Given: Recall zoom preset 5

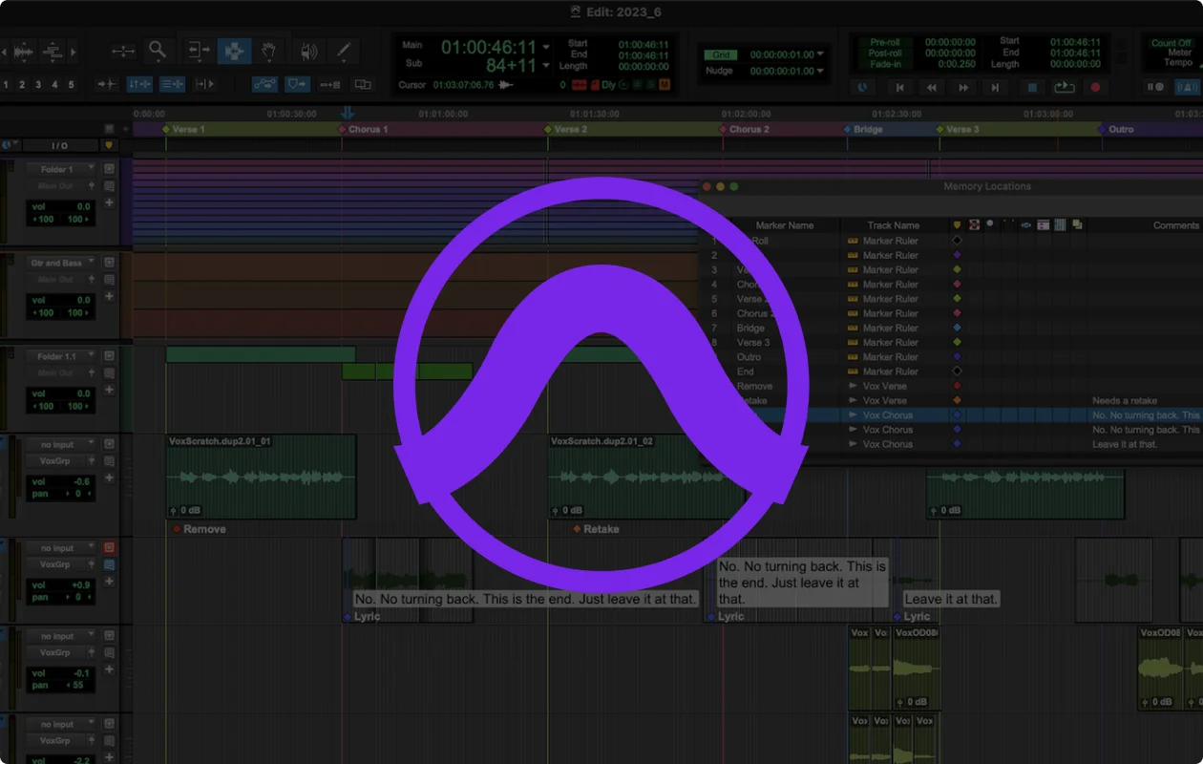Looking at the screenshot, I should pos(70,85).
